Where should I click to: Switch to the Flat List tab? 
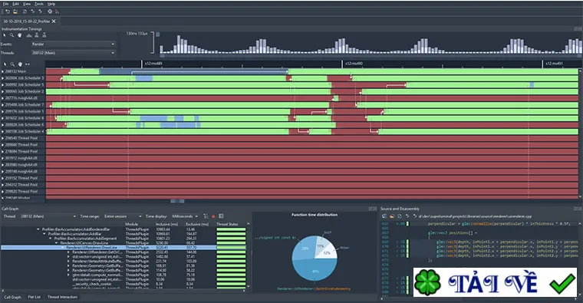(x=35, y=297)
